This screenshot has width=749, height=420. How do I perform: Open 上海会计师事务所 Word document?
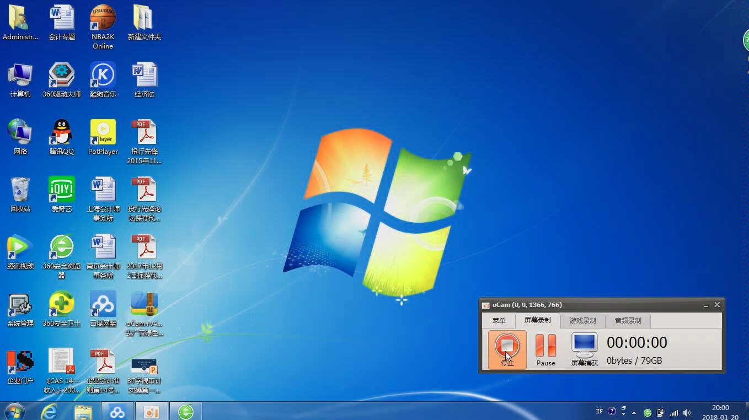103,199
